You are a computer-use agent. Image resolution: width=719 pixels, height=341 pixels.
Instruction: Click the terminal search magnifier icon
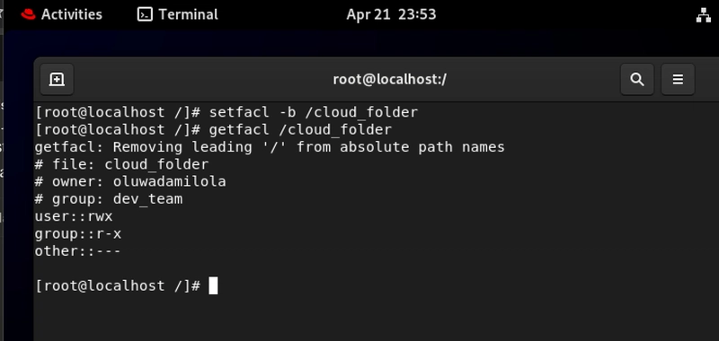click(x=637, y=80)
